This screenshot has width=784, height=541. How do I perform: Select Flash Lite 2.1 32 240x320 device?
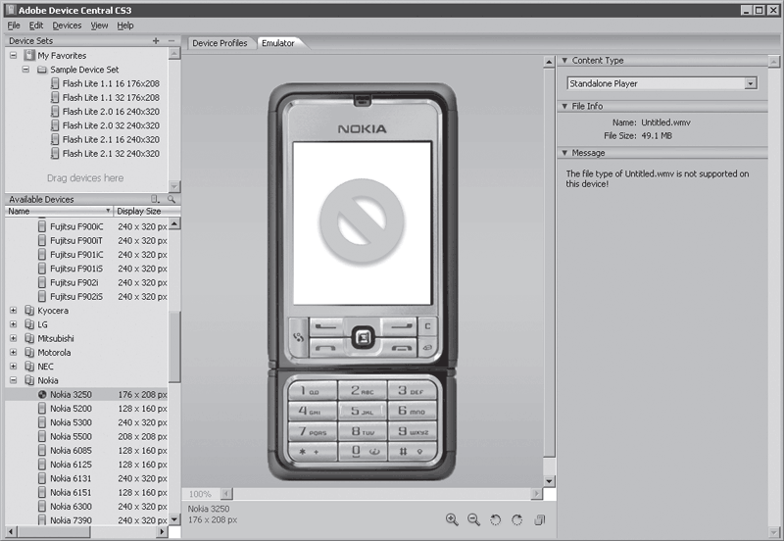[x=105, y=153]
